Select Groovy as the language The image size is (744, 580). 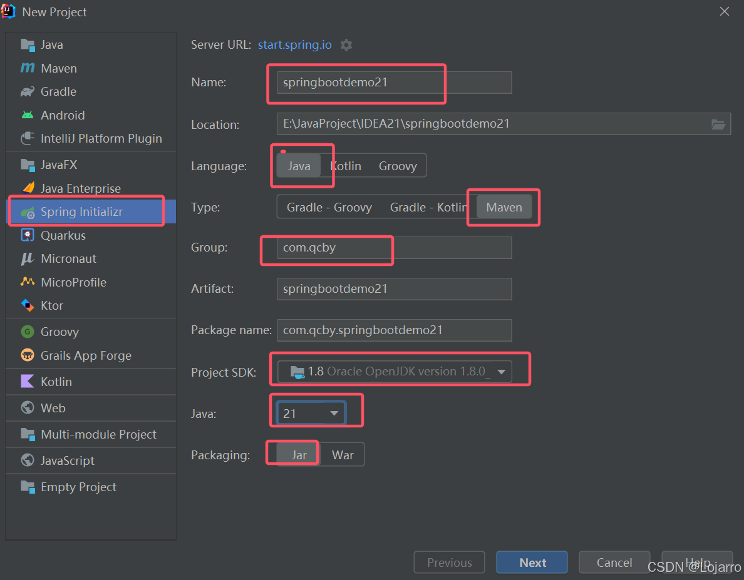[398, 166]
